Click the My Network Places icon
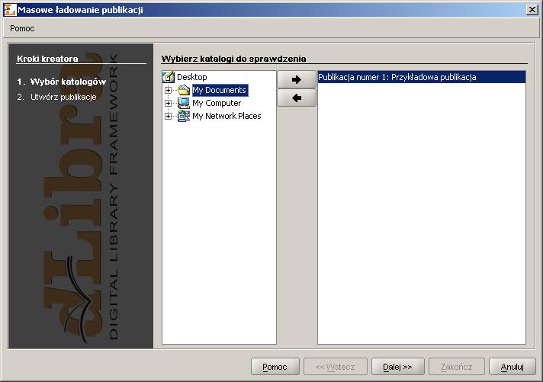The image size is (543, 382). click(184, 116)
